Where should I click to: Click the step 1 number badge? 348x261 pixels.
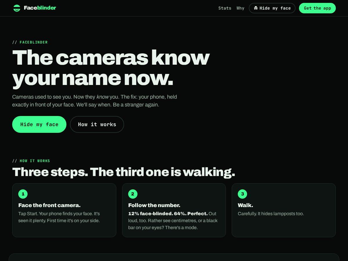pyautogui.click(x=23, y=194)
